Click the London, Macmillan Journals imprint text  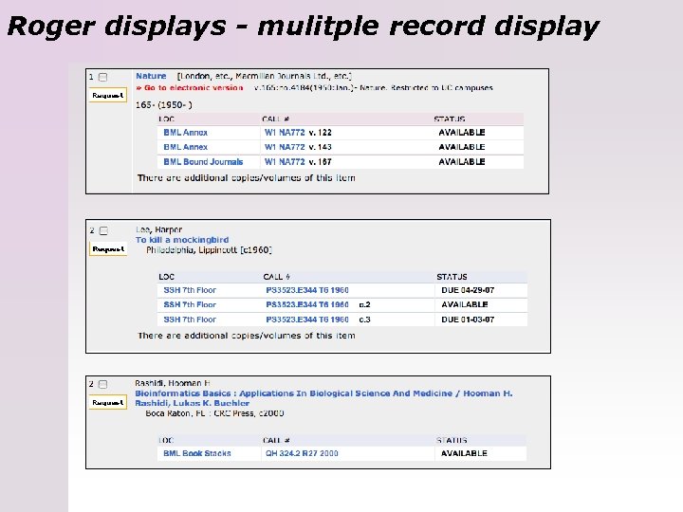[264, 76]
